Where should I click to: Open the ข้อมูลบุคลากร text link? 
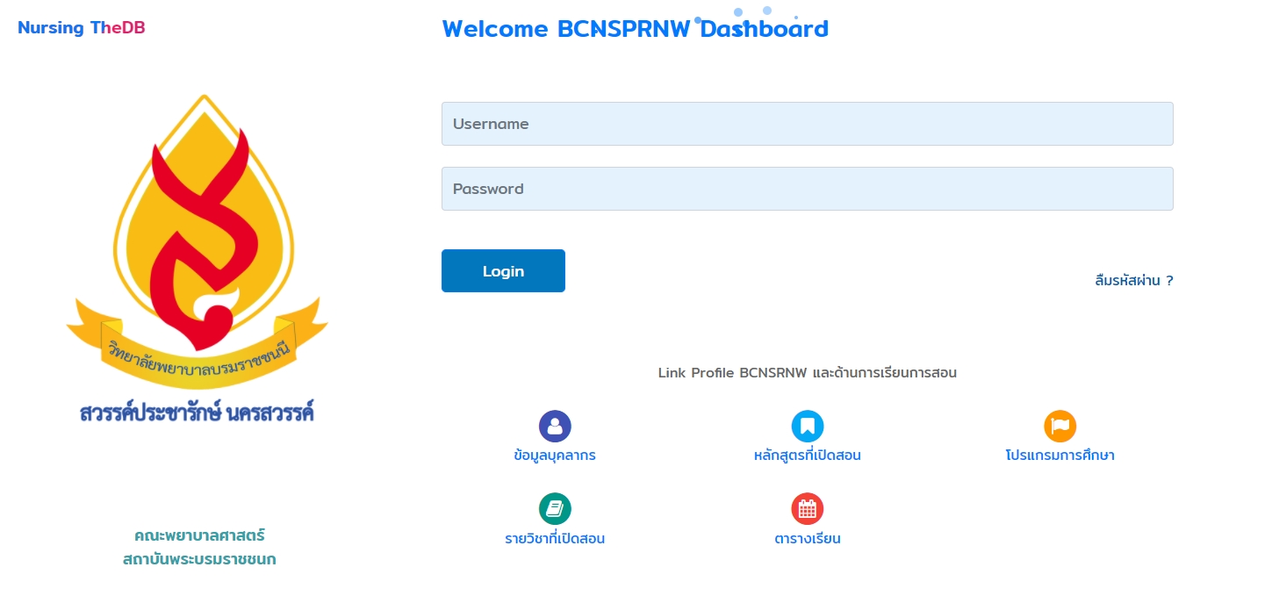pos(555,456)
